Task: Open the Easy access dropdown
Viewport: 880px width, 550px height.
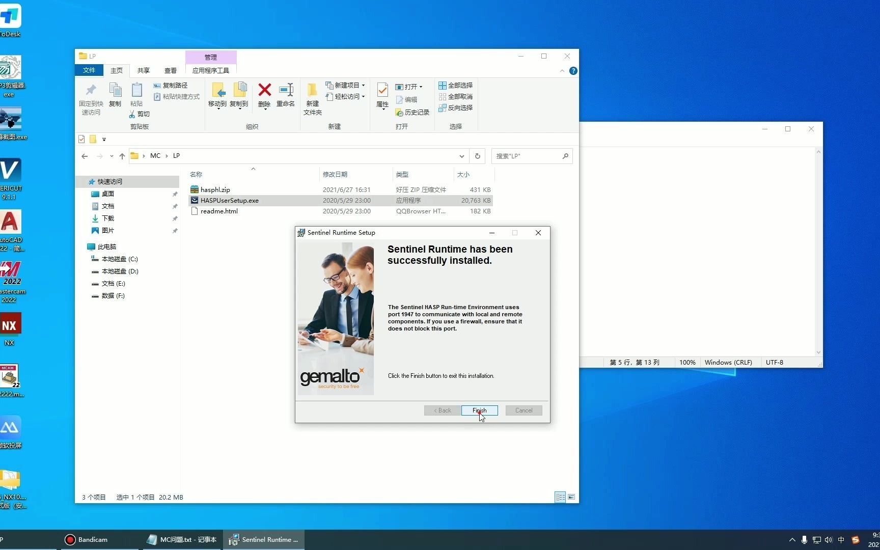Action: 345,97
